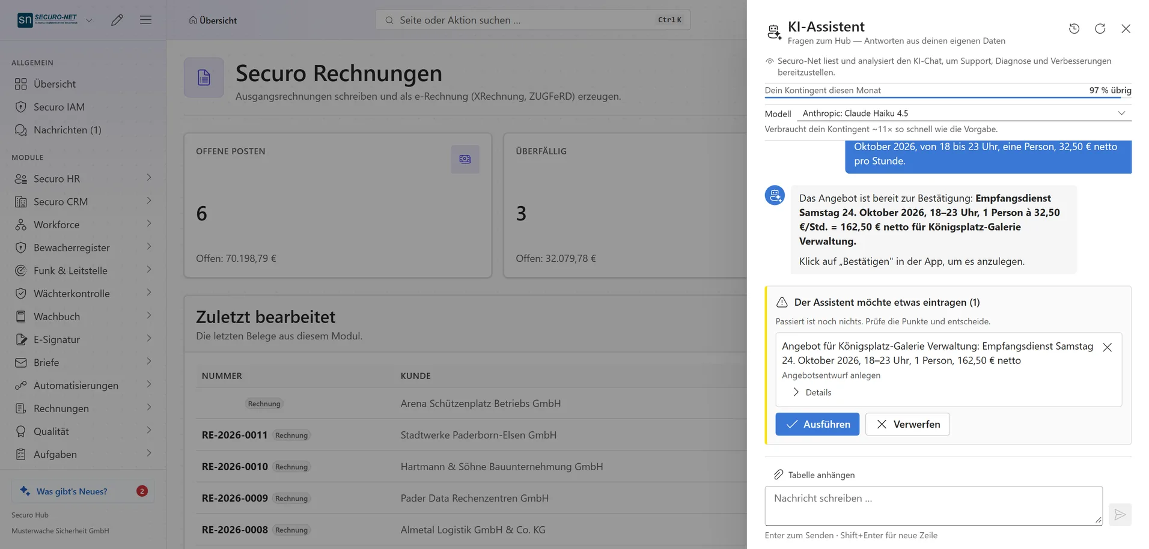Viewport: 1149px width, 549px height.
Task: Click the warning triangle icon in assistant notice
Action: [x=782, y=302]
